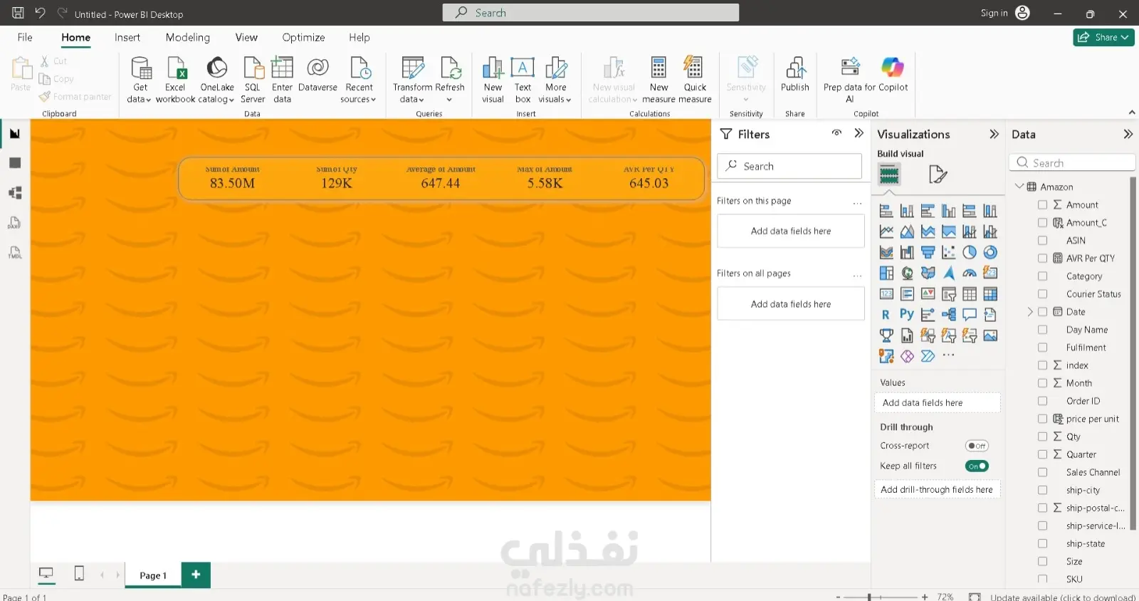Image resolution: width=1139 pixels, height=601 pixels.
Task: Switch to Model view in sidebar
Action: point(15,193)
